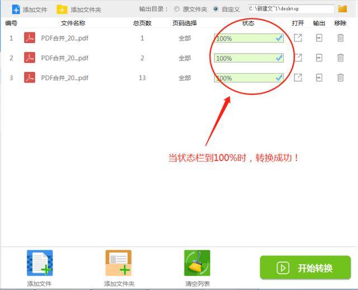Click the top toolbar 添加文件夹 yellow icon
The width and height of the screenshot is (358, 290).
[62, 9]
